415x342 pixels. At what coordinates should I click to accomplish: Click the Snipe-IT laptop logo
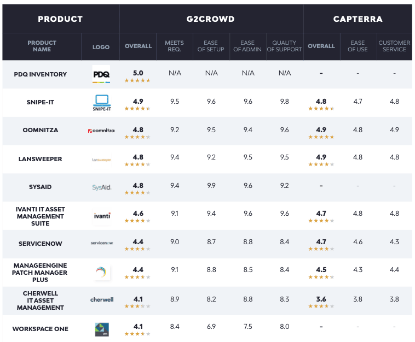click(x=102, y=103)
